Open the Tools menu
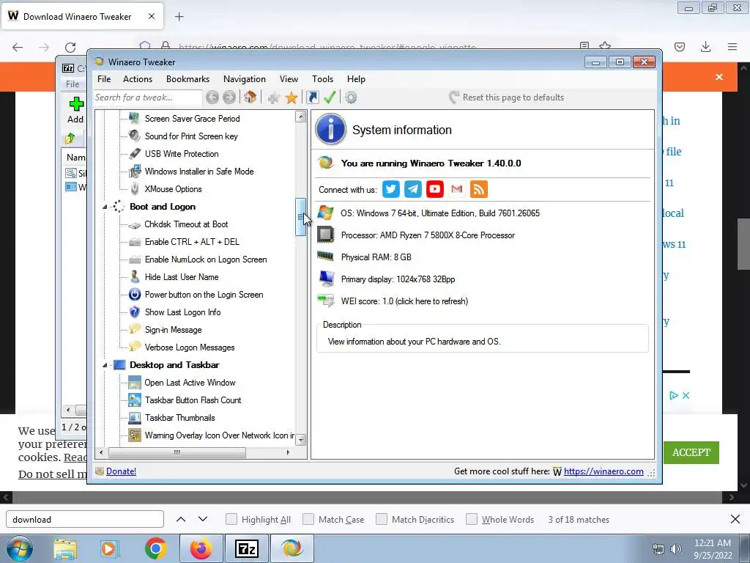Viewport: 750px width, 563px height. click(323, 79)
